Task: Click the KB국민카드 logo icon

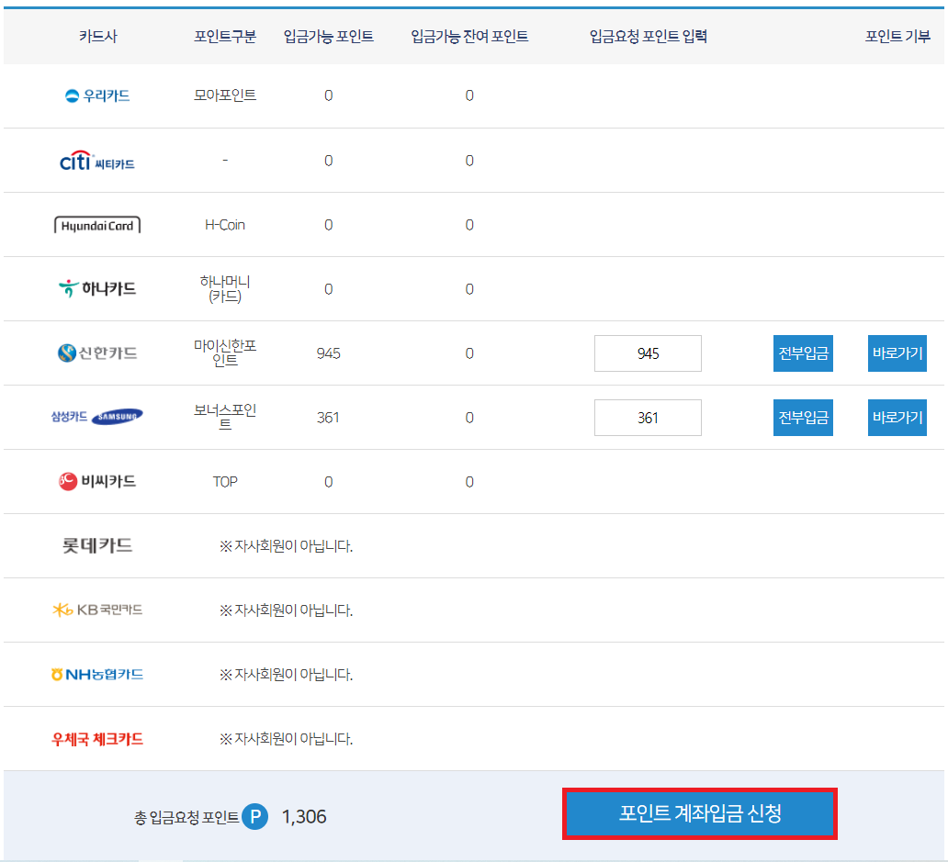Action: point(96,610)
